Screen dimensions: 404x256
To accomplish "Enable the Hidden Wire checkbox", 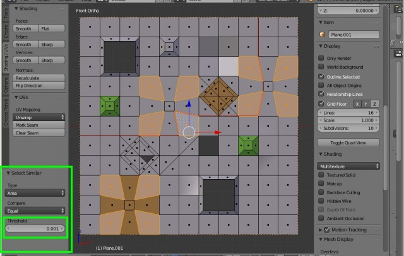I will [321, 201].
